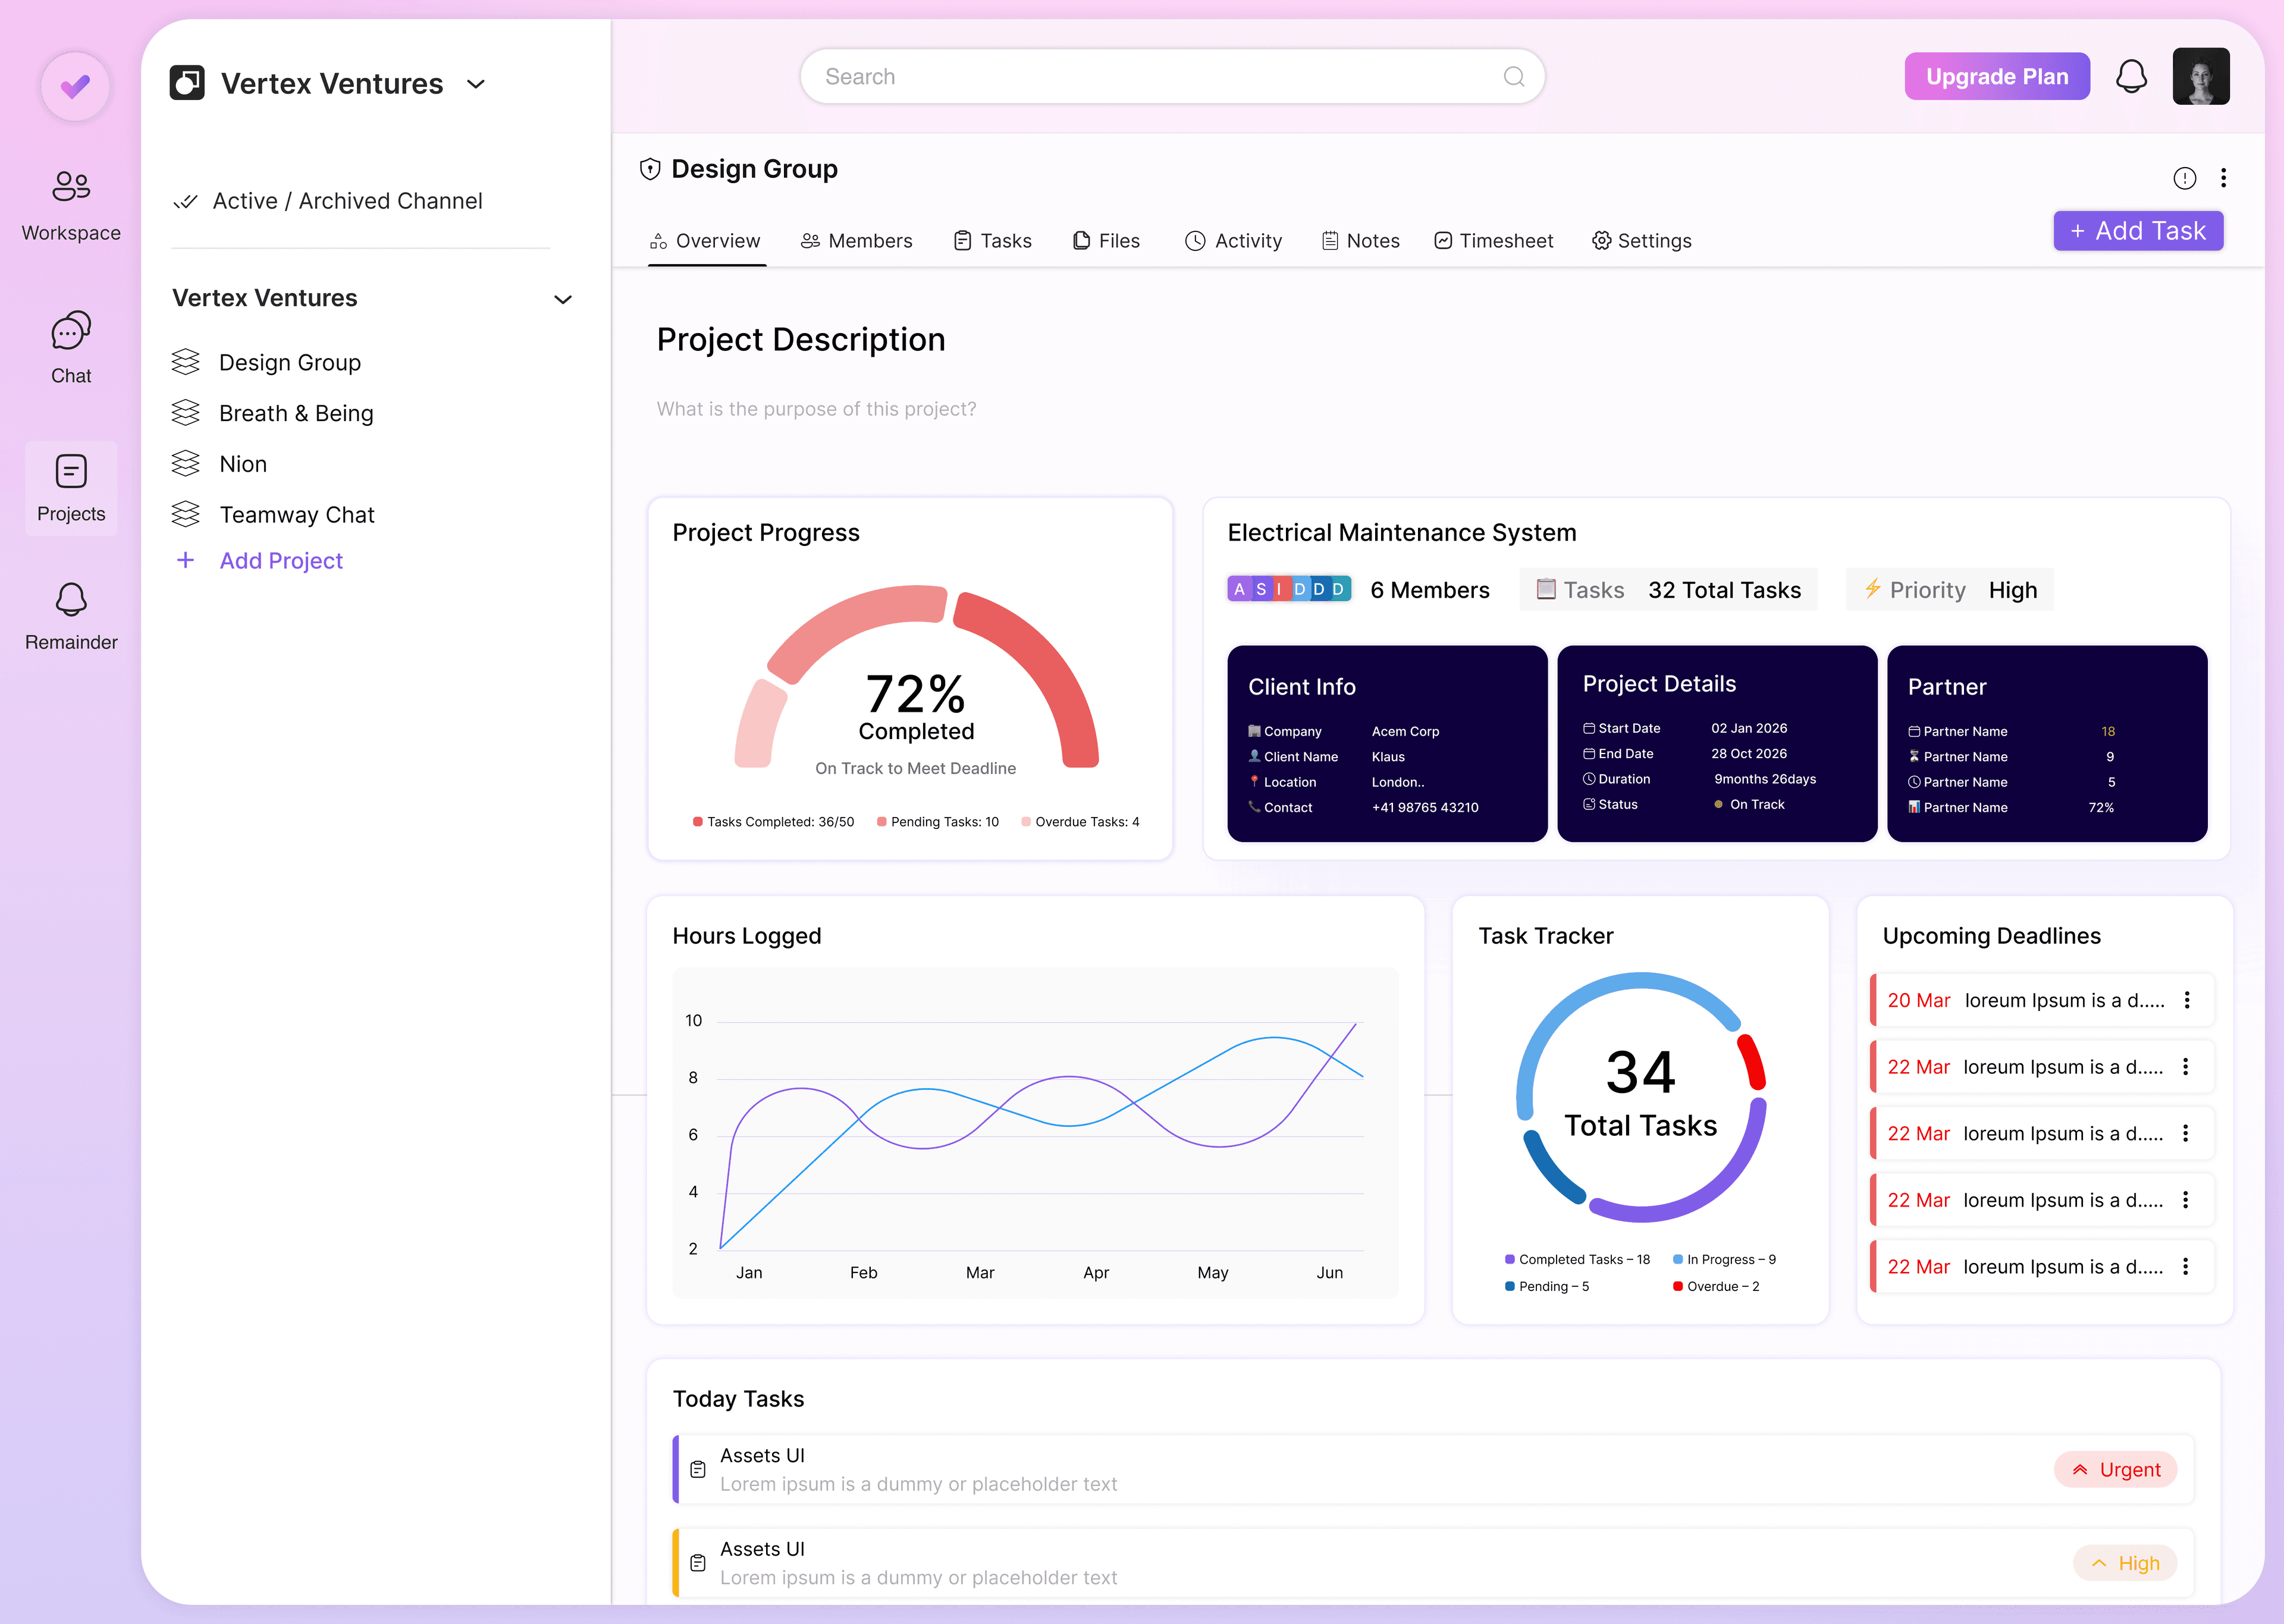Click the Tasks clipboard icon in project summary
The width and height of the screenshot is (2284, 1624).
pyautogui.click(x=1546, y=589)
